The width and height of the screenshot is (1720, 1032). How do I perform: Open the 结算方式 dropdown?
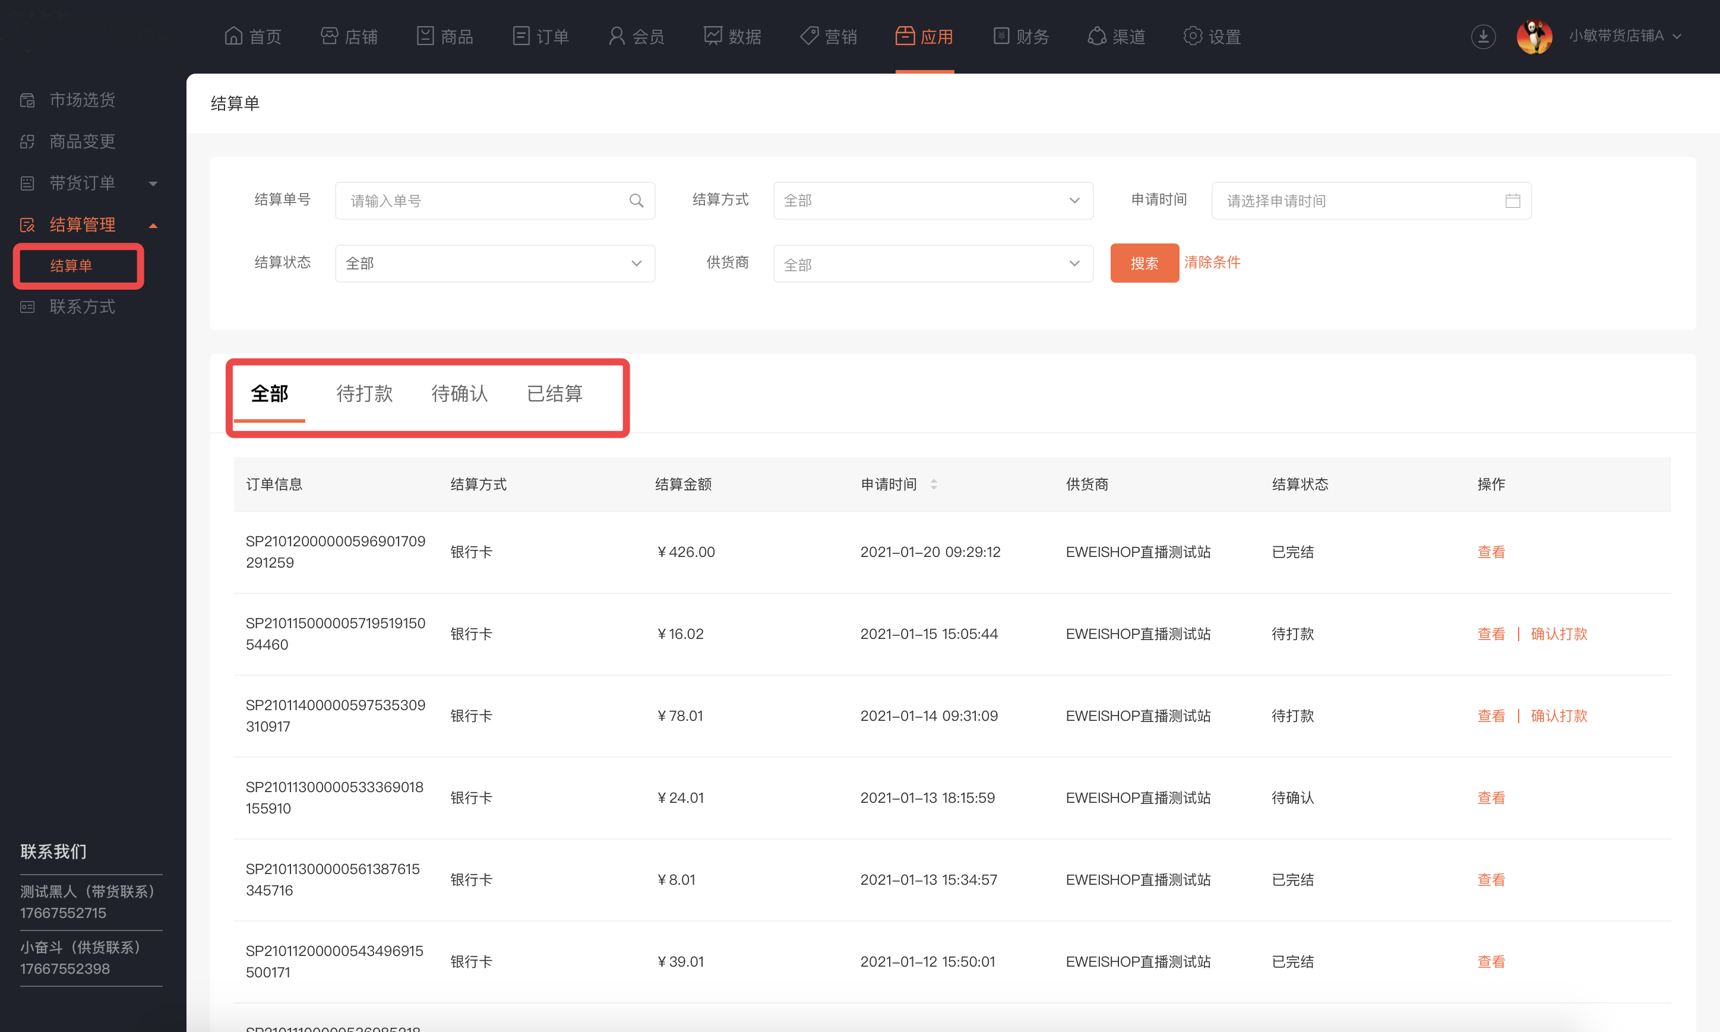pyautogui.click(x=932, y=201)
